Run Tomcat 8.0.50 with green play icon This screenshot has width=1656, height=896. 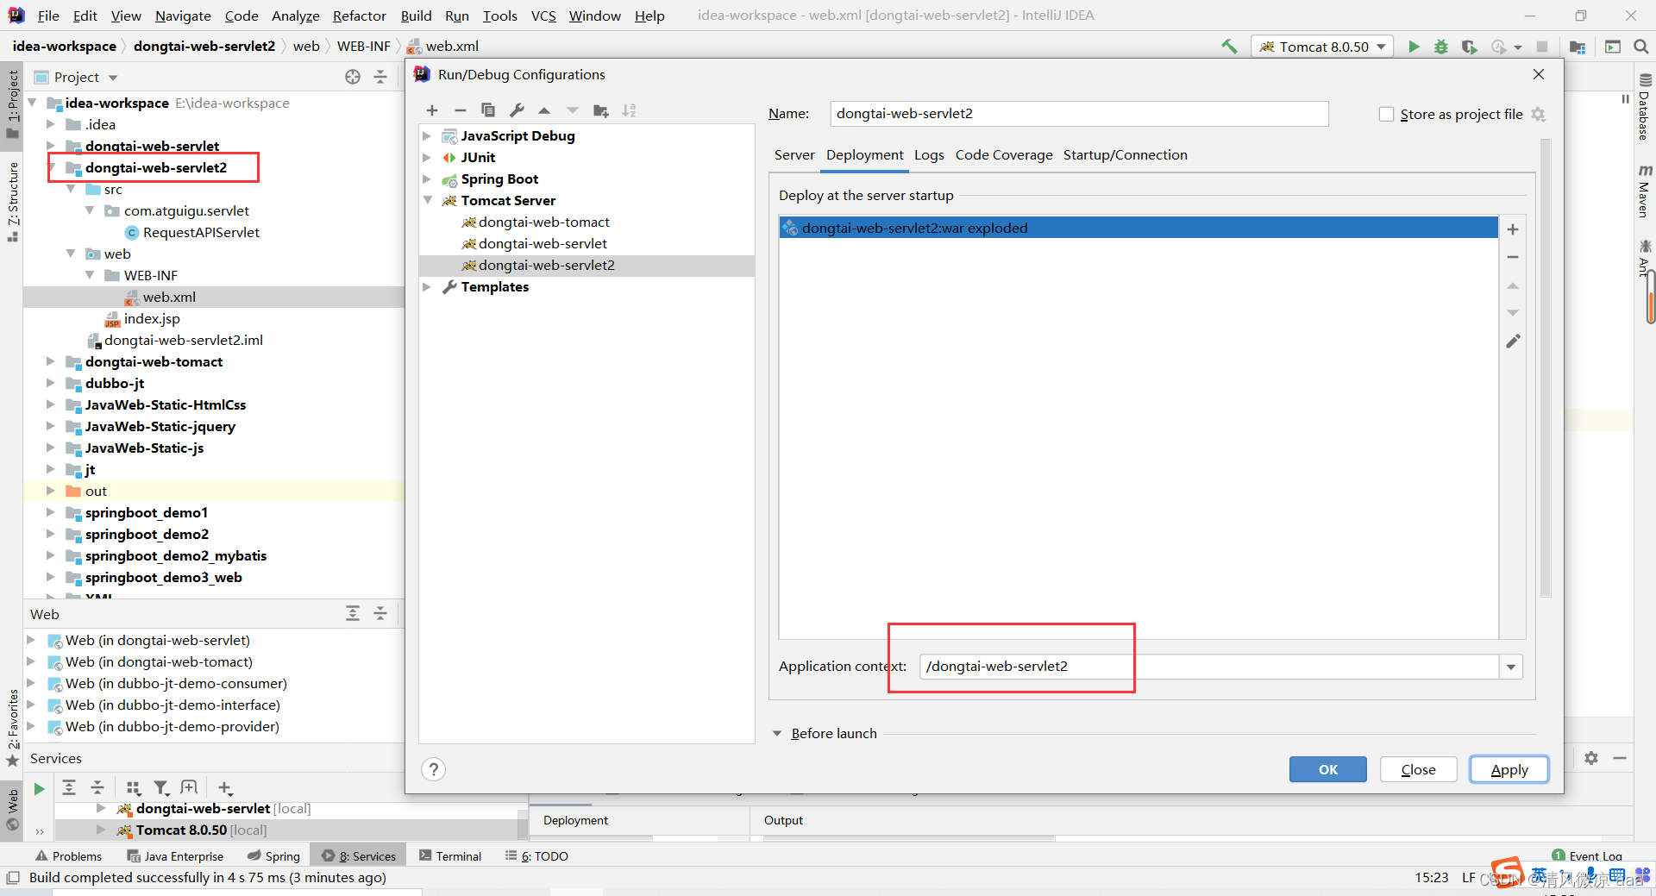click(x=1414, y=47)
